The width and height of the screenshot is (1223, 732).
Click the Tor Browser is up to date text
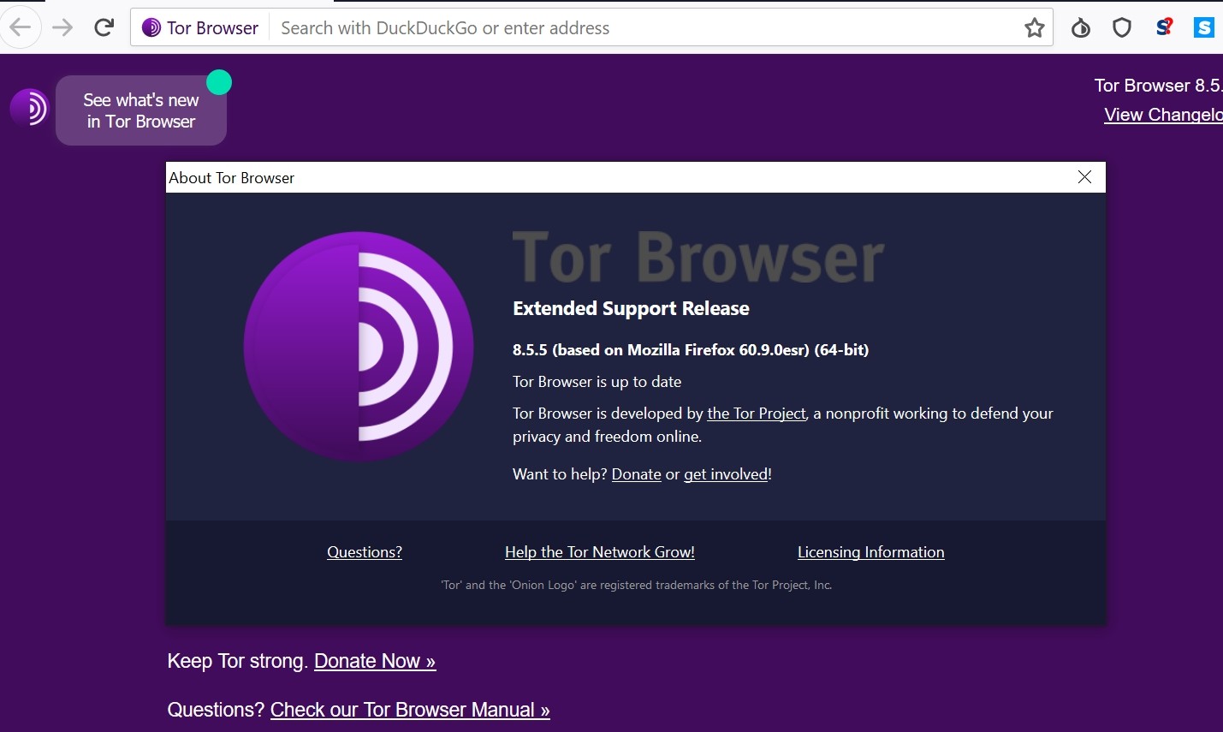(x=597, y=382)
